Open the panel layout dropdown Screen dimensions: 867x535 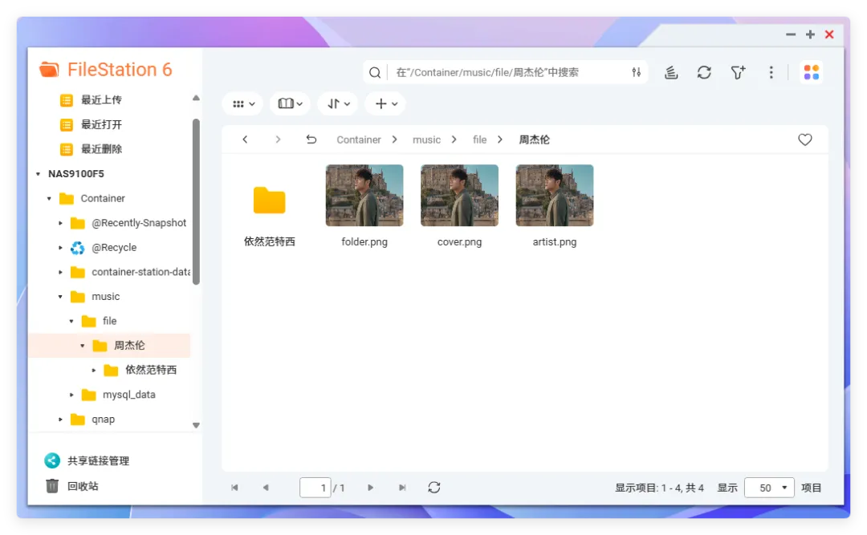point(291,104)
